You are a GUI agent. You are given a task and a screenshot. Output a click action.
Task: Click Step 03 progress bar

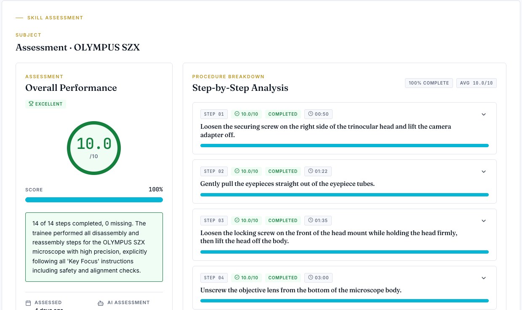click(x=344, y=252)
